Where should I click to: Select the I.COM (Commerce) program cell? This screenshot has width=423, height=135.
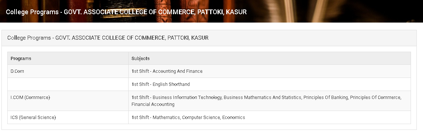(68, 101)
